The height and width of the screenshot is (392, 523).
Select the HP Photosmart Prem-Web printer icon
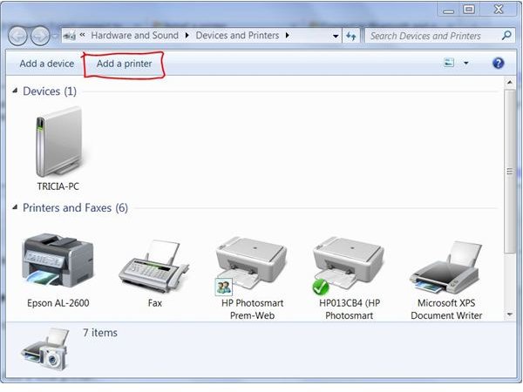251,265
